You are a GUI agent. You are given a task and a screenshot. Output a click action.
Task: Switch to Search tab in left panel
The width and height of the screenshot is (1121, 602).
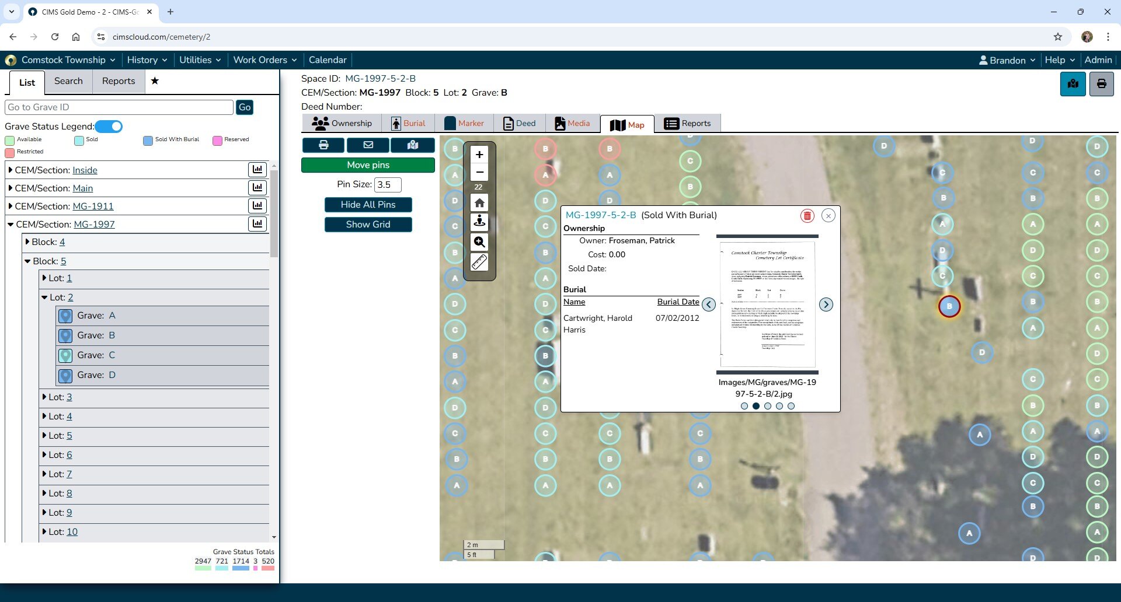click(68, 81)
